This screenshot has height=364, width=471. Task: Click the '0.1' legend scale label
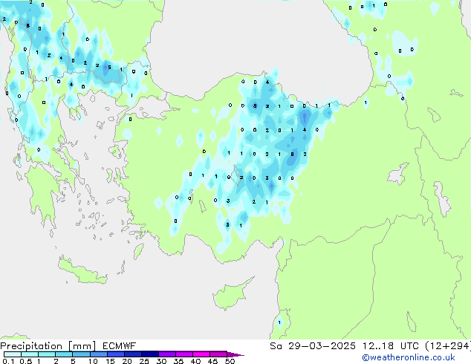[8, 361]
